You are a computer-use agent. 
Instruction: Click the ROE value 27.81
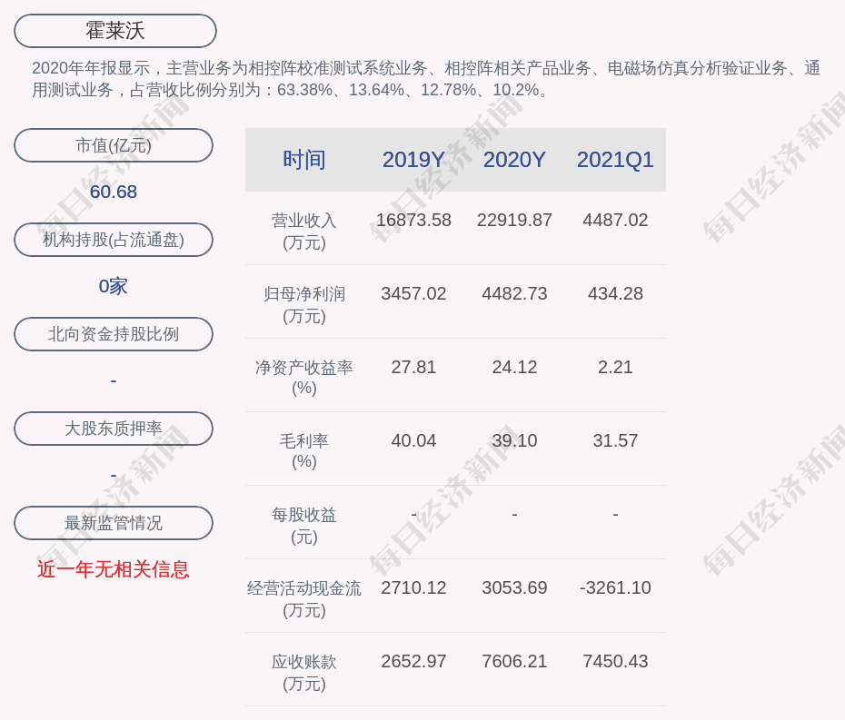pyautogui.click(x=413, y=368)
